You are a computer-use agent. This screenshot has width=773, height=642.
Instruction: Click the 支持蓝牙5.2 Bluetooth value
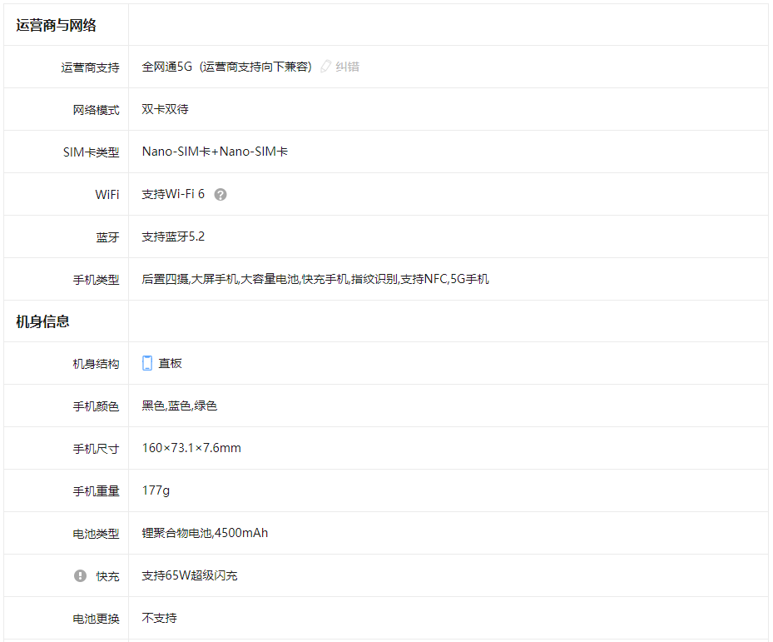176,236
